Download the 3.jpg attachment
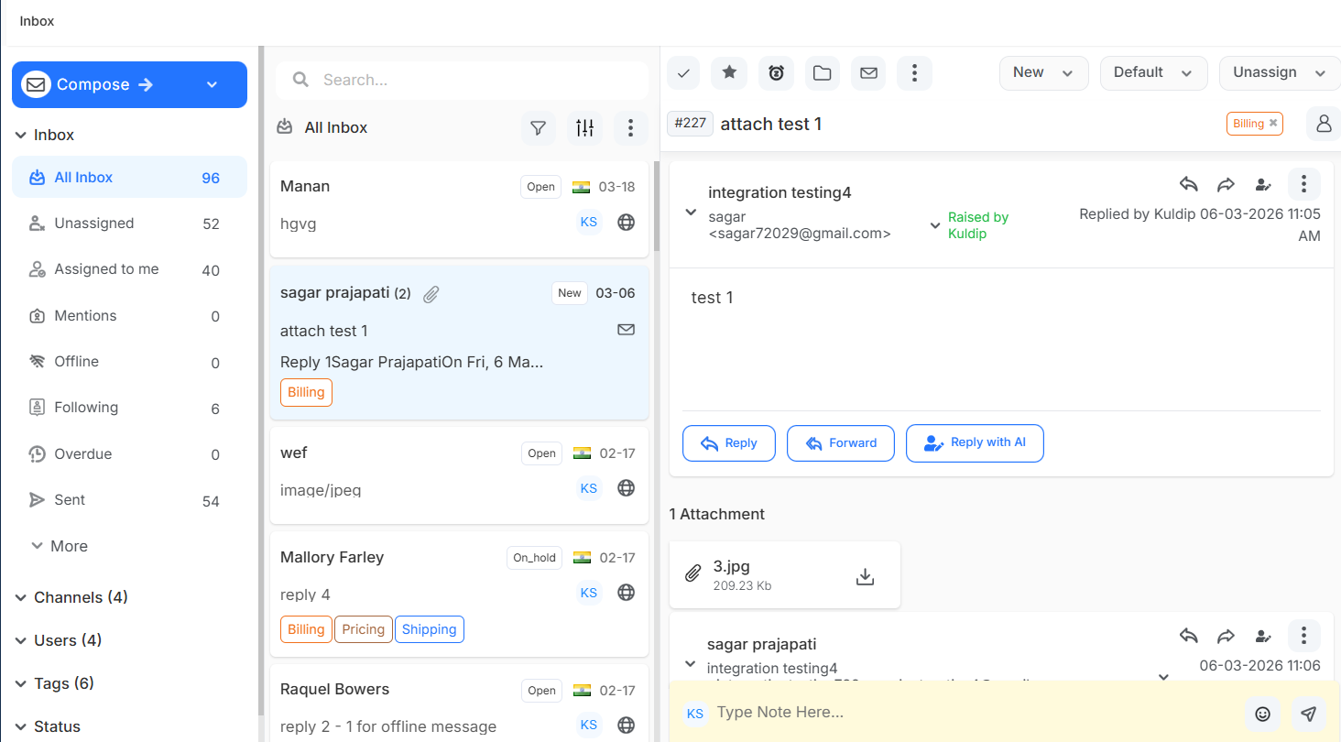 pyautogui.click(x=865, y=576)
